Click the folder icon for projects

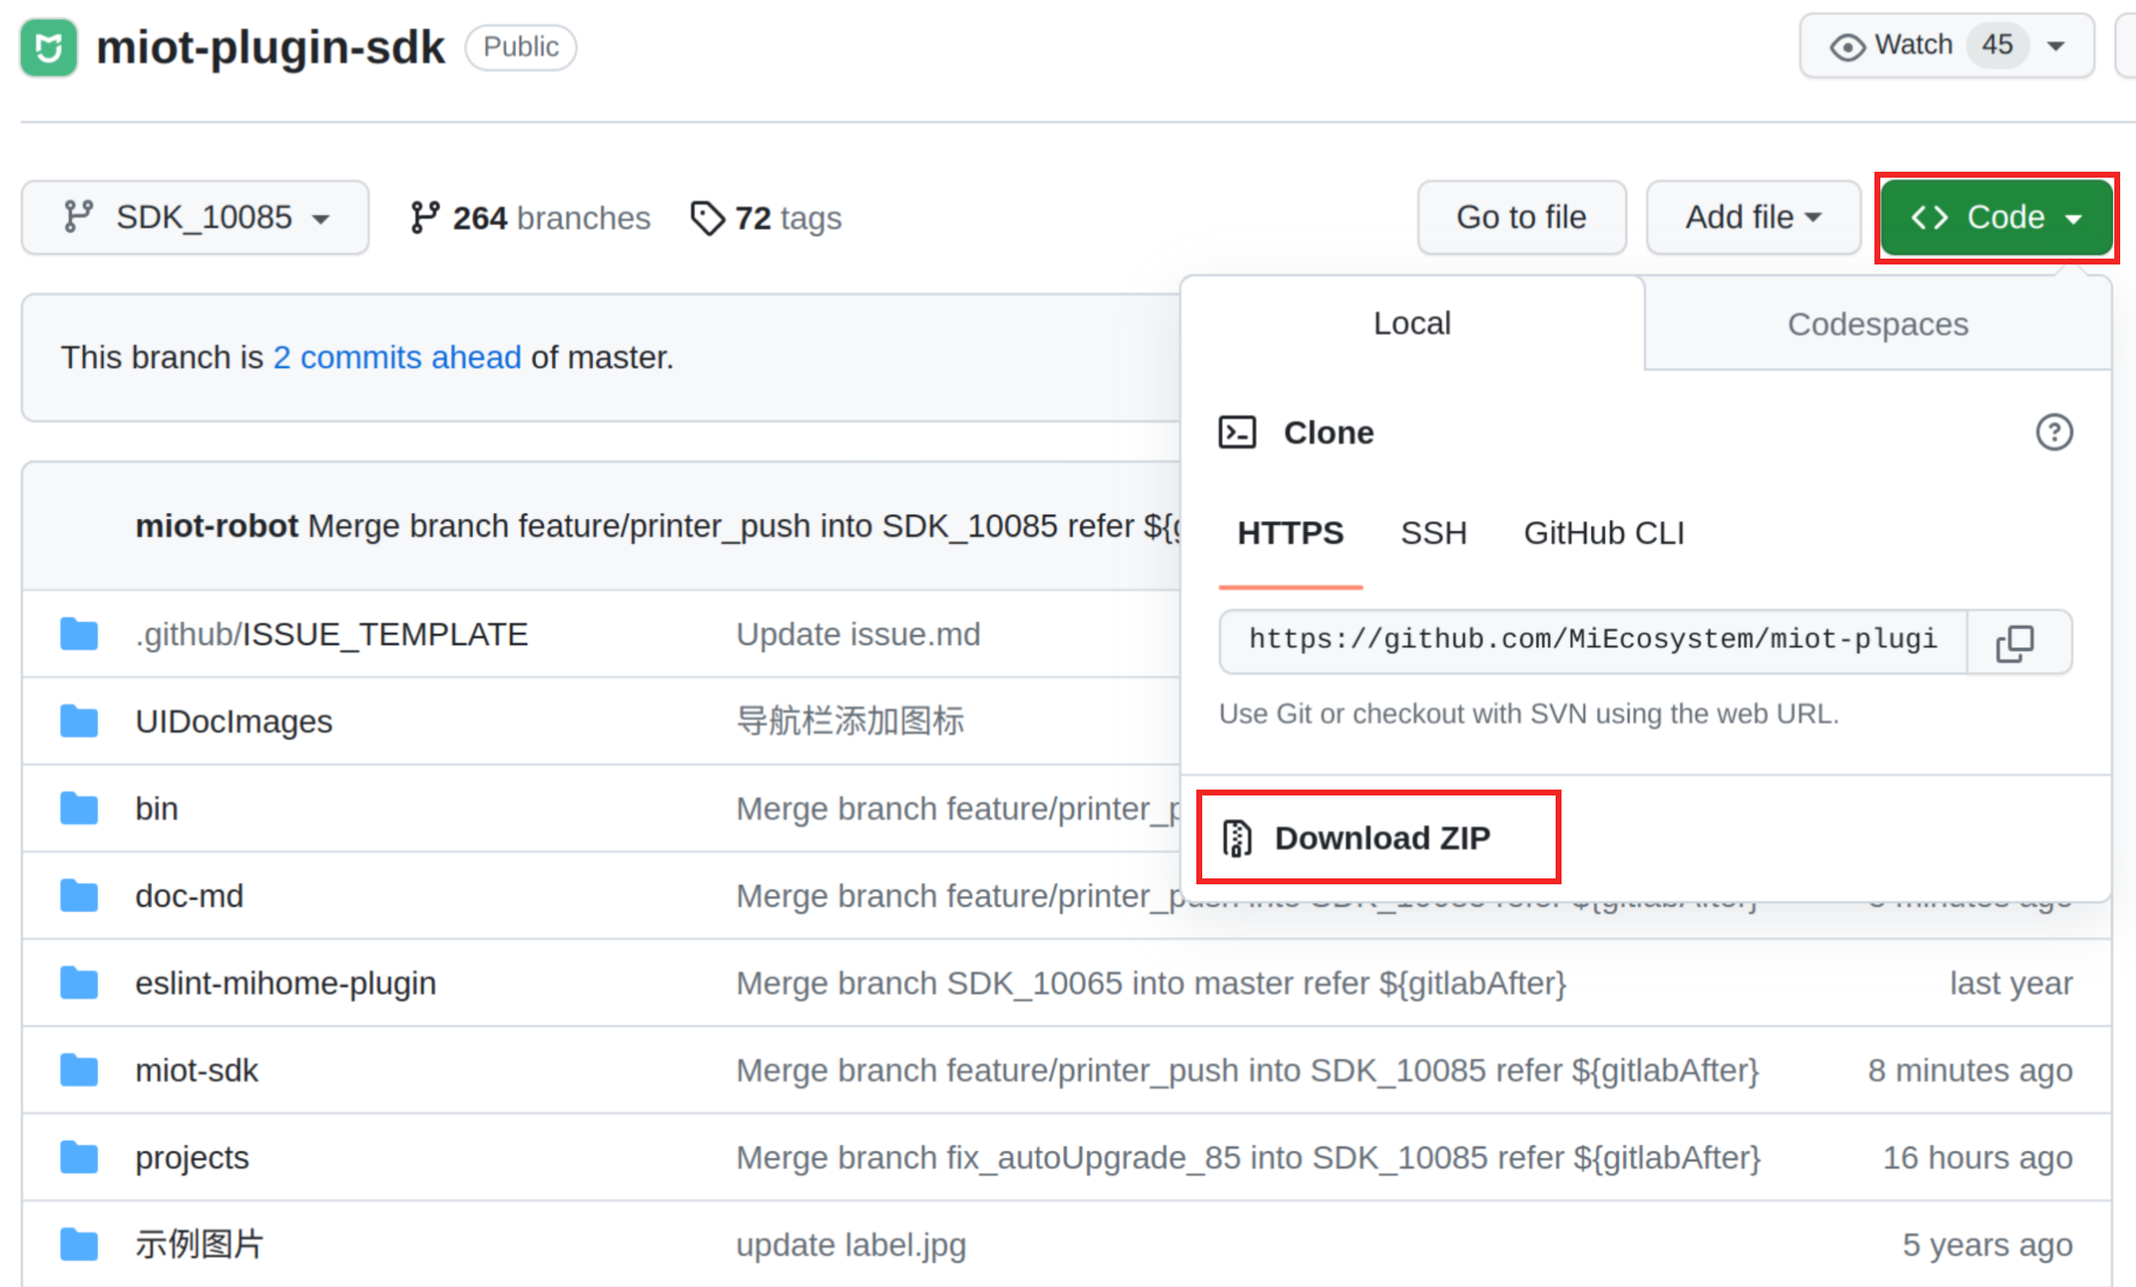point(79,1158)
